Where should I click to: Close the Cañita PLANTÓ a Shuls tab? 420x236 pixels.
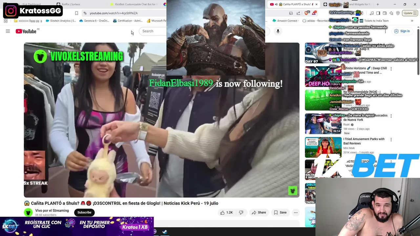point(316,4)
